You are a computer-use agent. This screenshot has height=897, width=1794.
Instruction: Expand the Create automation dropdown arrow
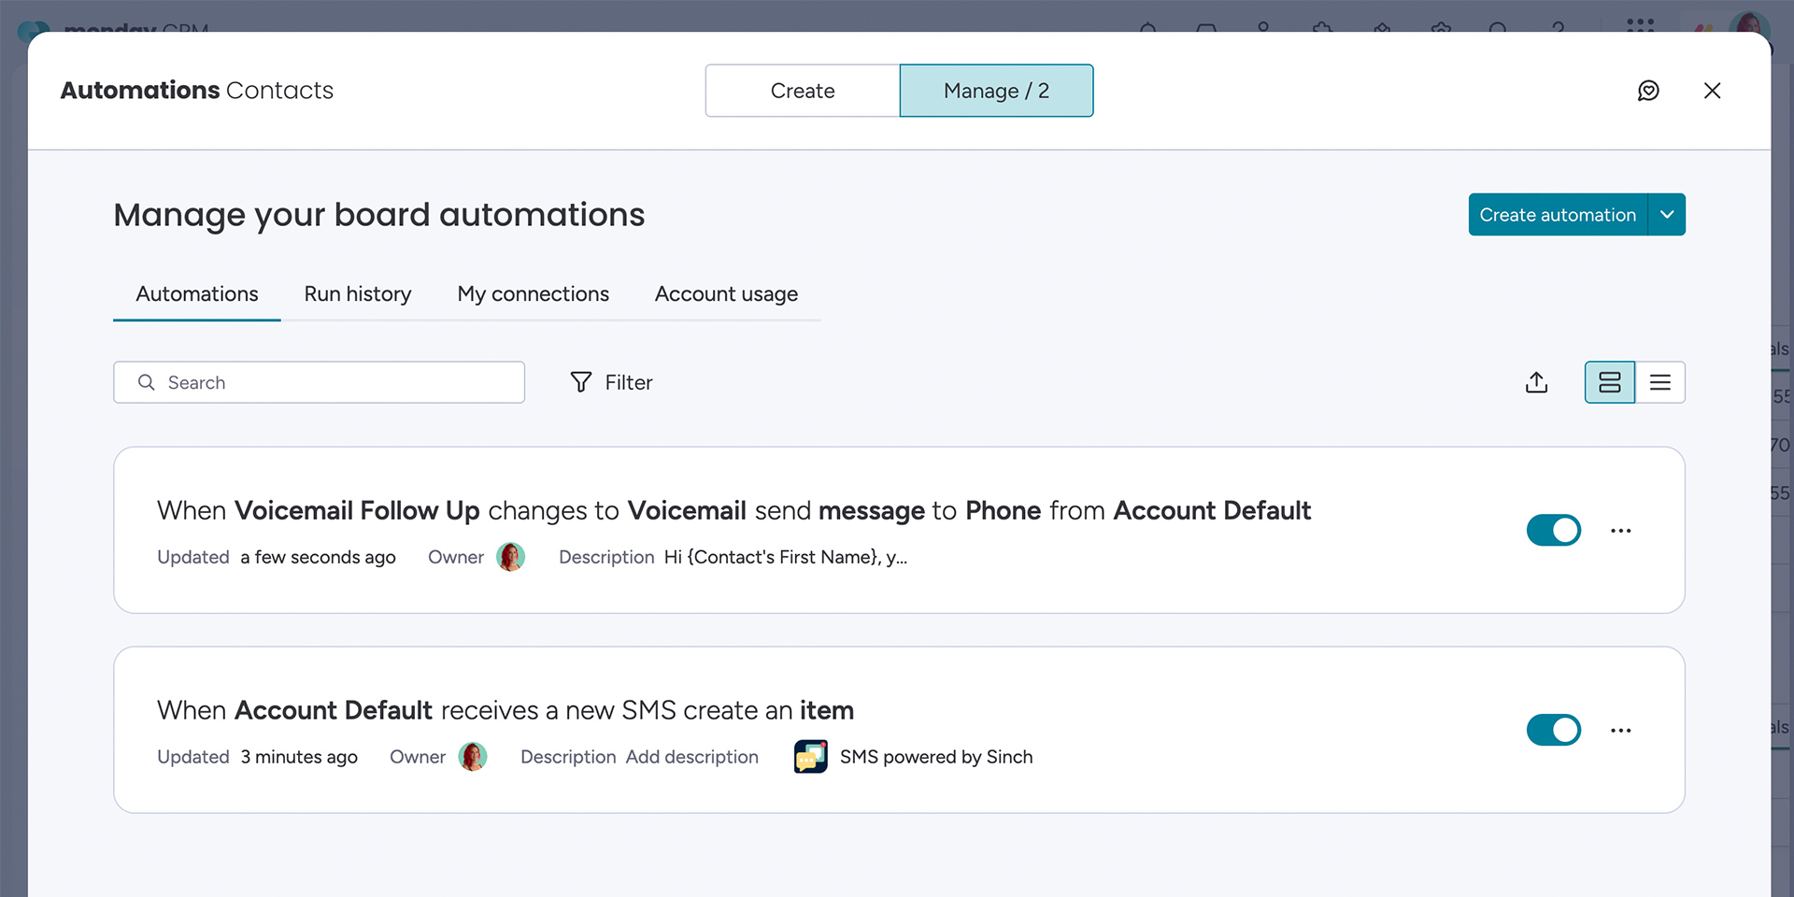pos(1667,215)
